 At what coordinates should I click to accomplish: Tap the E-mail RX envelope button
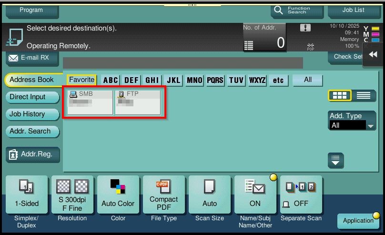tap(32, 58)
